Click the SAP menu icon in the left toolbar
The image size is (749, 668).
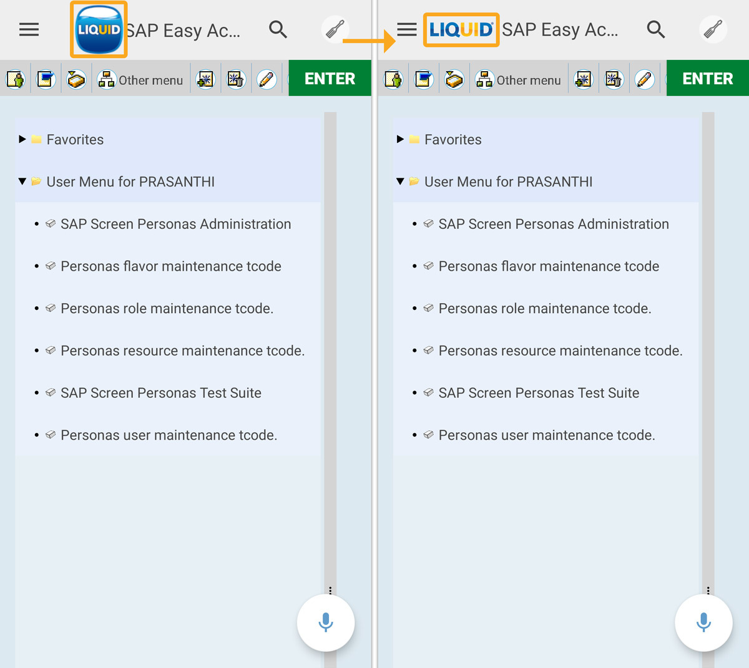coord(46,80)
